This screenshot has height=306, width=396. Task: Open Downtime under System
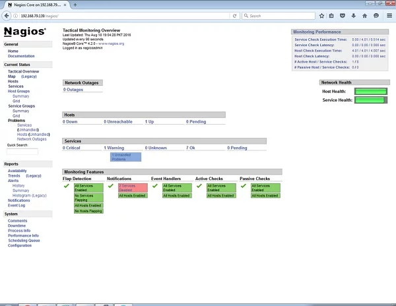16,226
